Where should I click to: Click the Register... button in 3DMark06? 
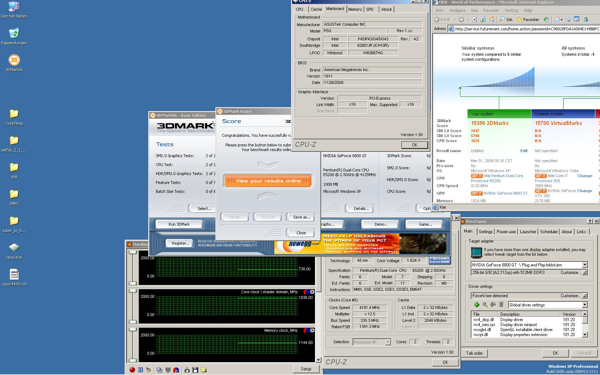[x=180, y=243]
